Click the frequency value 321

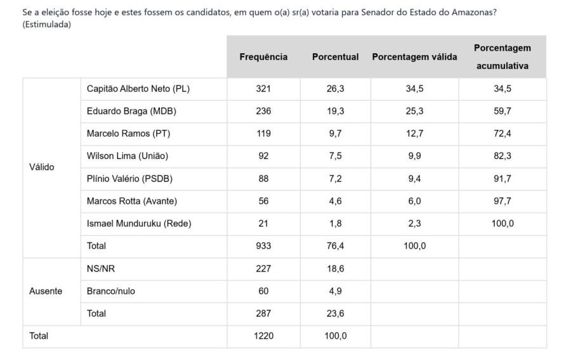pyautogui.click(x=263, y=89)
